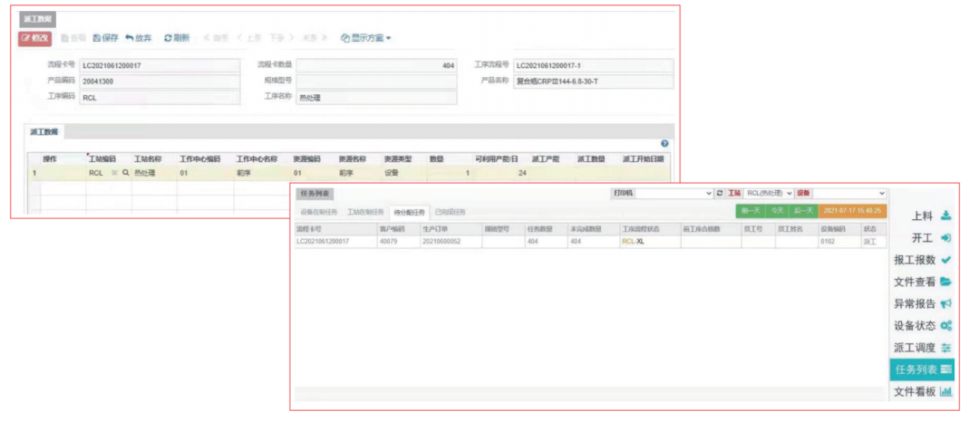Click the 产品编码 field 20041300

tap(160, 81)
